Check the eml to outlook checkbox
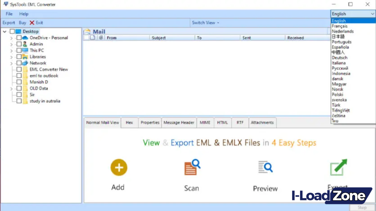The height and width of the screenshot is (211, 376). pos(19,75)
